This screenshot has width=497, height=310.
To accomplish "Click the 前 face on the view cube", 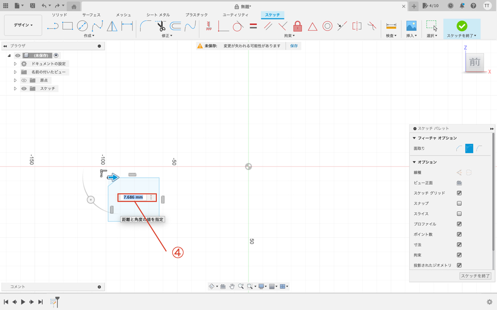I will [x=475, y=62].
